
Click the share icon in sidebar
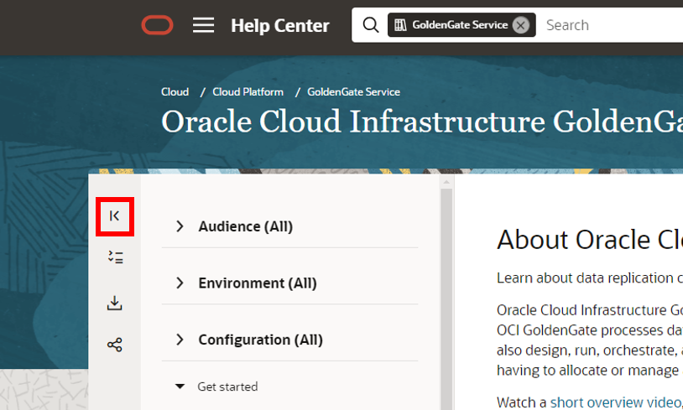[115, 345]
